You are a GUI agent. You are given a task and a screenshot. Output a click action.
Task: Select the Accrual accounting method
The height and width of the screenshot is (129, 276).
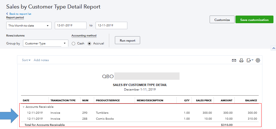(x=89, y=44)
